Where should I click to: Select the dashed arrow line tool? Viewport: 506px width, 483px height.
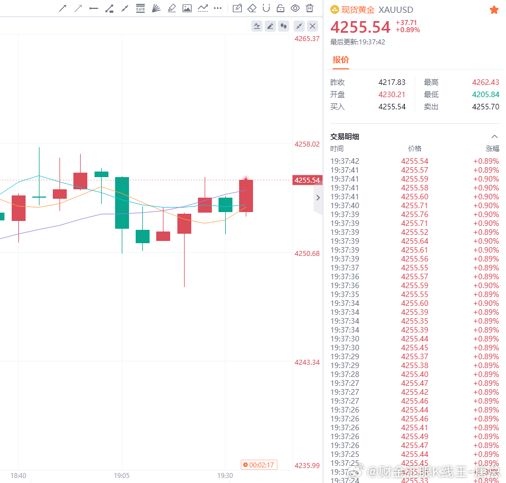[78, 8]
